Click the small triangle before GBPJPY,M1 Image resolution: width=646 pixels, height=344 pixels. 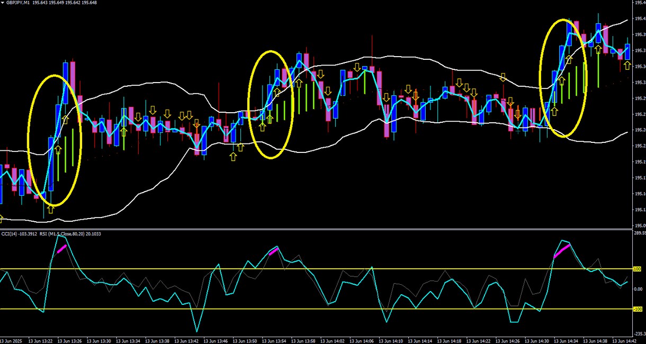[3, 3]
